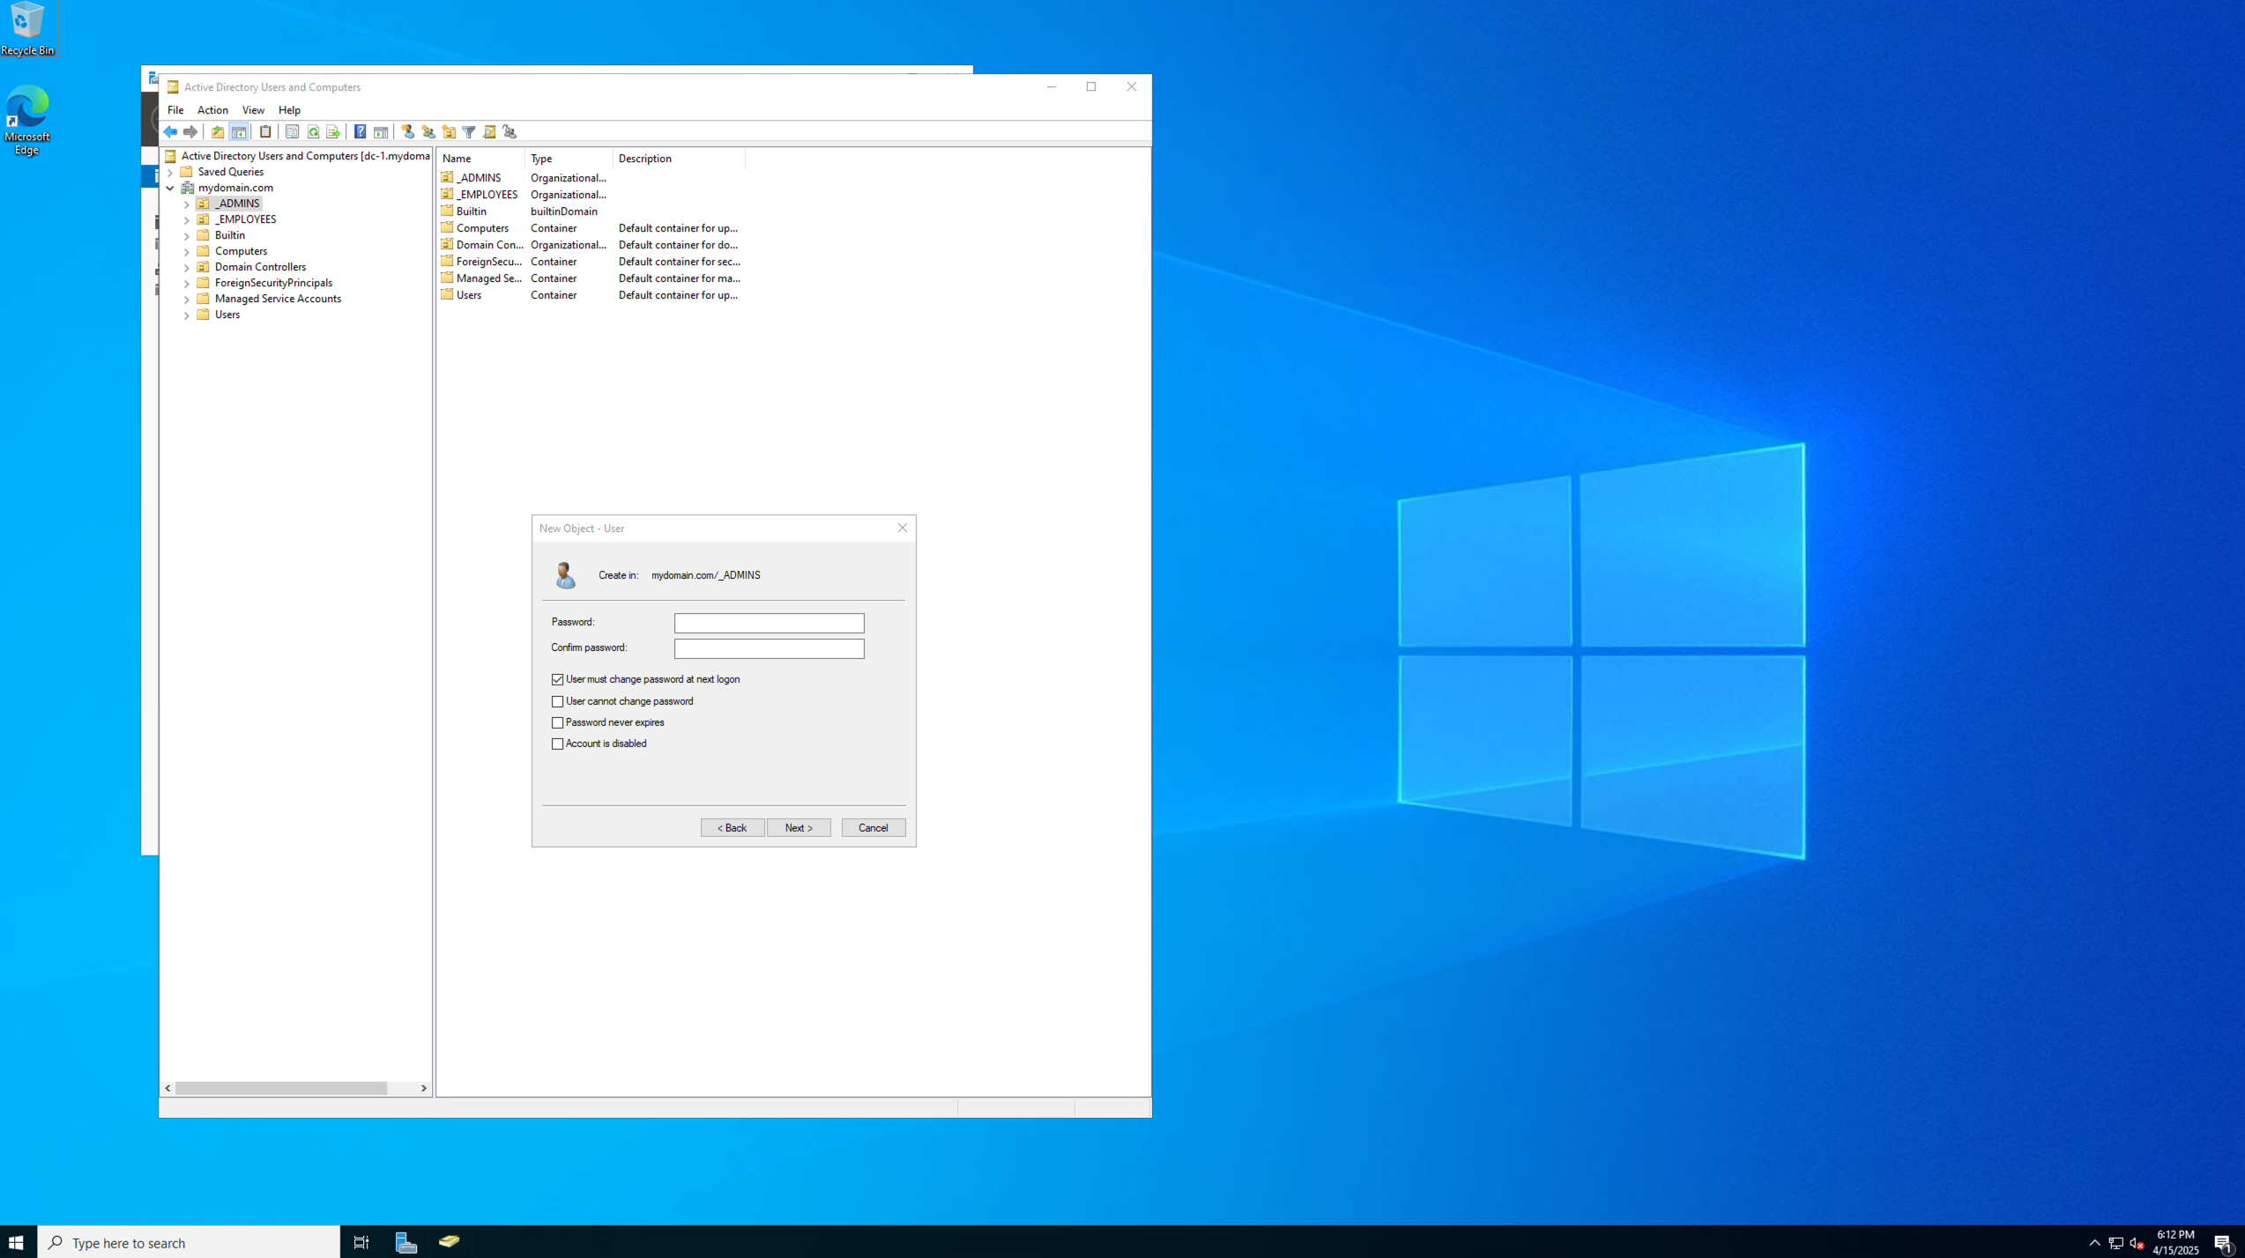This screenshot has width=2245, height=1258.
Task: Expand the Computers tree node
Action: 187,252
